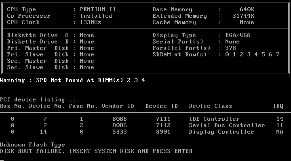
Task: Select the 'Base Memory' label
Action: (x=173, y=9)
